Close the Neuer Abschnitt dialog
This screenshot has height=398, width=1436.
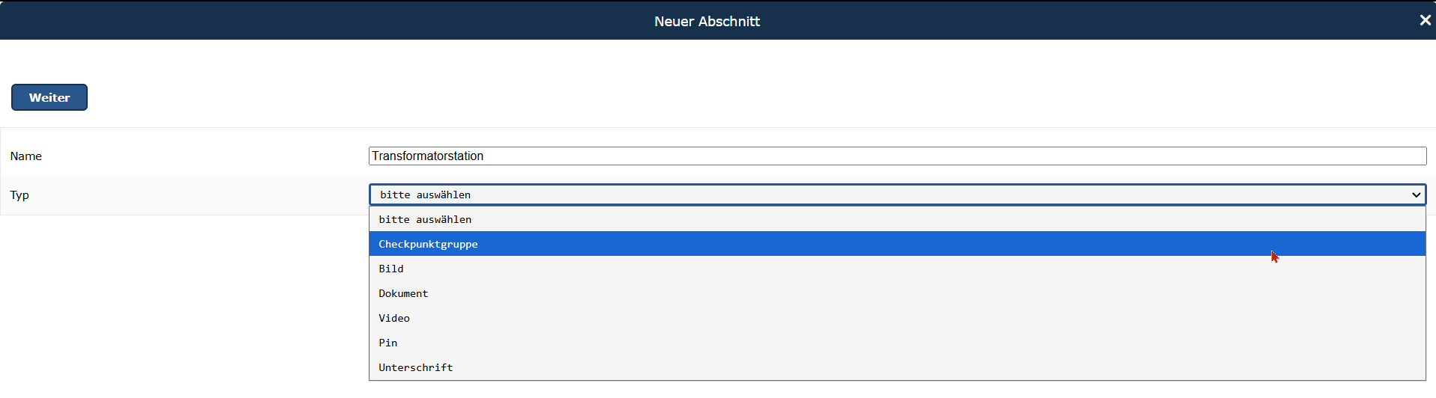click(x=1425, y=20)
